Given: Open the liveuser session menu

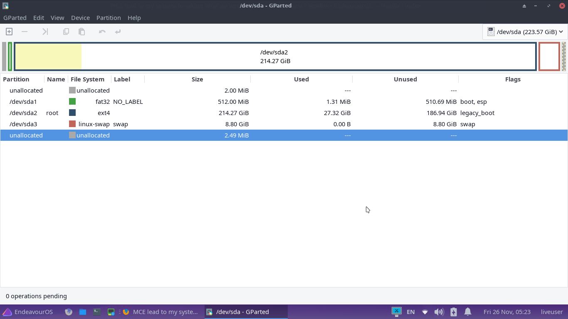Looking at the screenshot, I should click(552, 312).
